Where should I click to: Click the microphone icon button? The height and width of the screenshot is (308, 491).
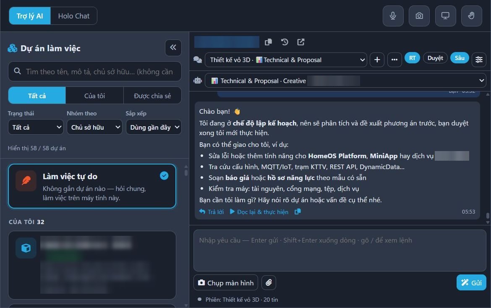pyautogui.click(x=393, y=16)
